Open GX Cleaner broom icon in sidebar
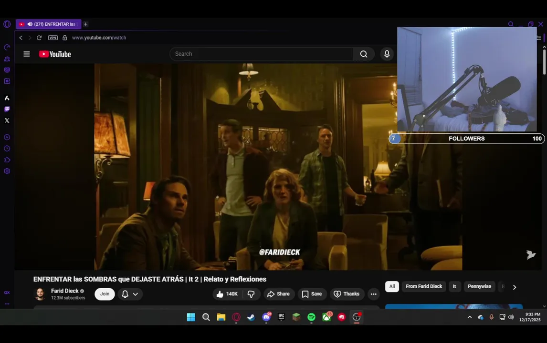Viewport: 547px width, 343px height. (x=7, y=59)
